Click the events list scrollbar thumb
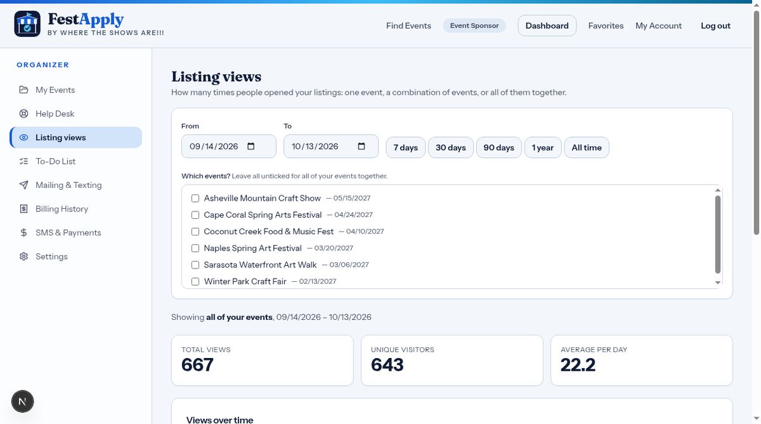Image resolution: width=761 pixels, height=424 pixels. (x=718, y=234)
